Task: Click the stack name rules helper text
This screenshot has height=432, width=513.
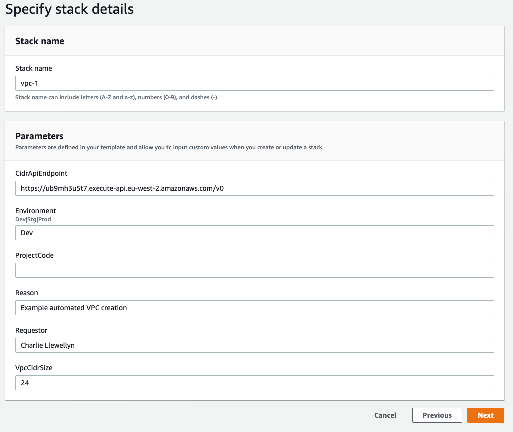Action: click(117, 97)
